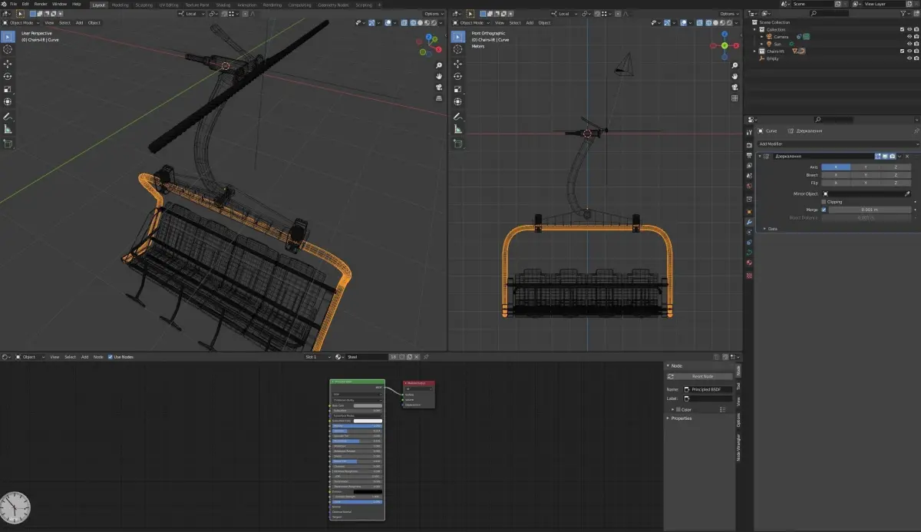The width and height of the screenshot is (921, 532).
Task: Enable the Clipping checkbox in mirror modifier
Action: point(824,202)
